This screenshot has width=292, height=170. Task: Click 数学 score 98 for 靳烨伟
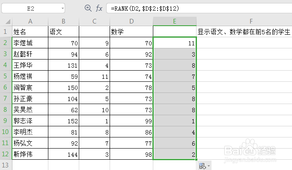[x=131, y=154]
